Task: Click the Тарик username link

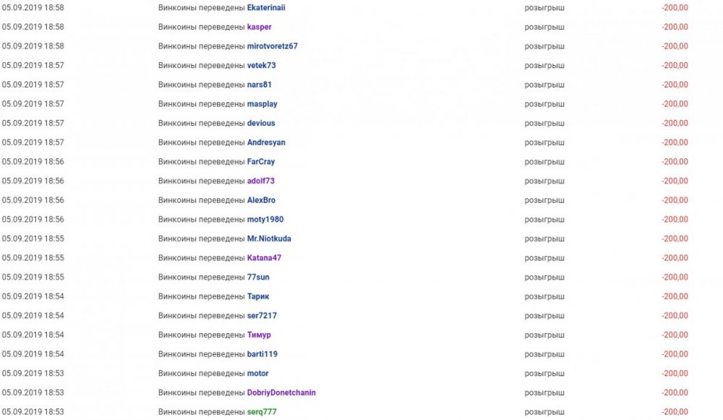Action: [258, 296]
